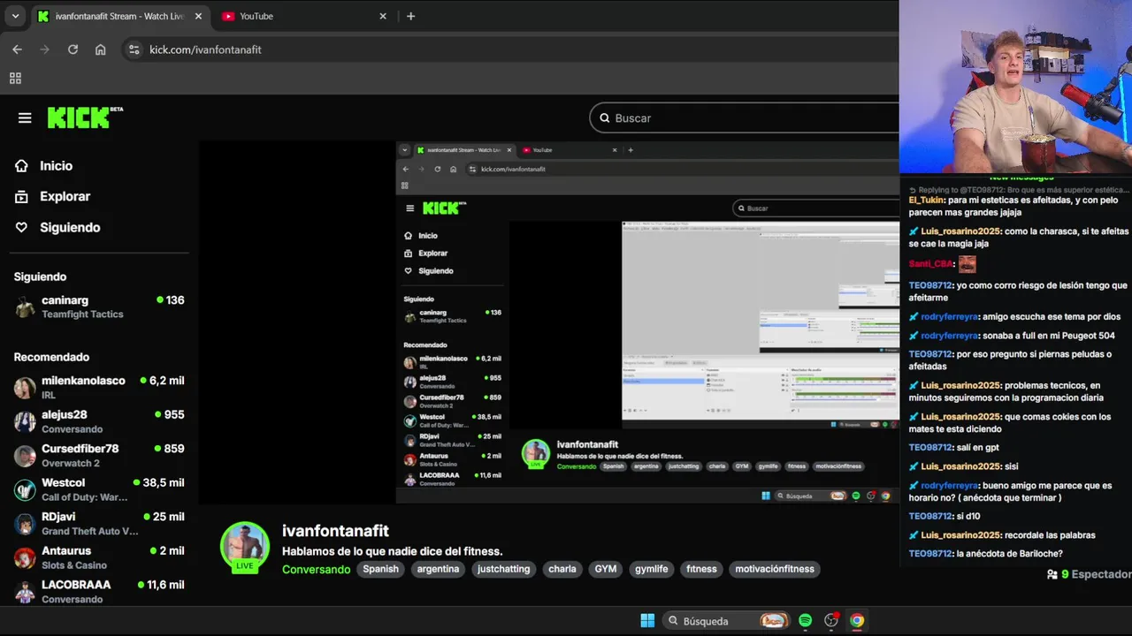Open caninarg channel in main sidebar
The width and height of the screenshot is (1132, 636).
pyautogui.click(x=99, y=307)
